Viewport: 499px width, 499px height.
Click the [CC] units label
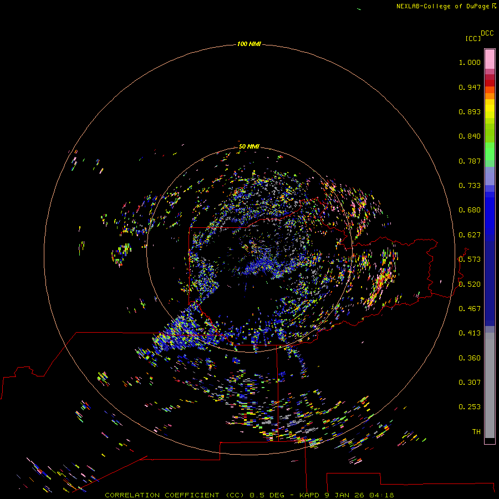click(x=473, y=38)
